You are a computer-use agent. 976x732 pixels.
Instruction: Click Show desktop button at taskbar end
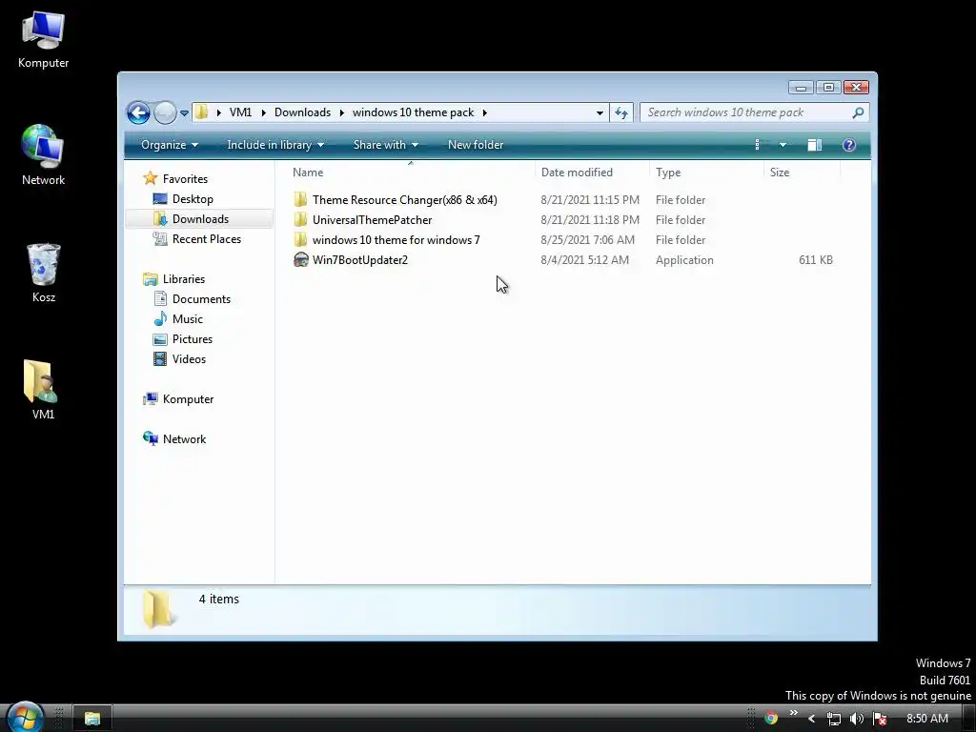[x=969, y=719]
